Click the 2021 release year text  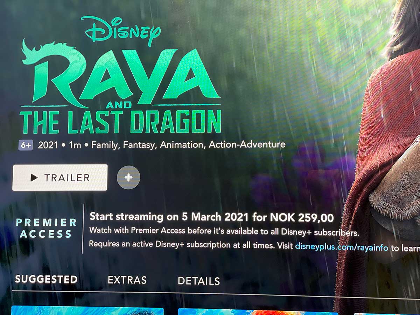tap(48, 145)
